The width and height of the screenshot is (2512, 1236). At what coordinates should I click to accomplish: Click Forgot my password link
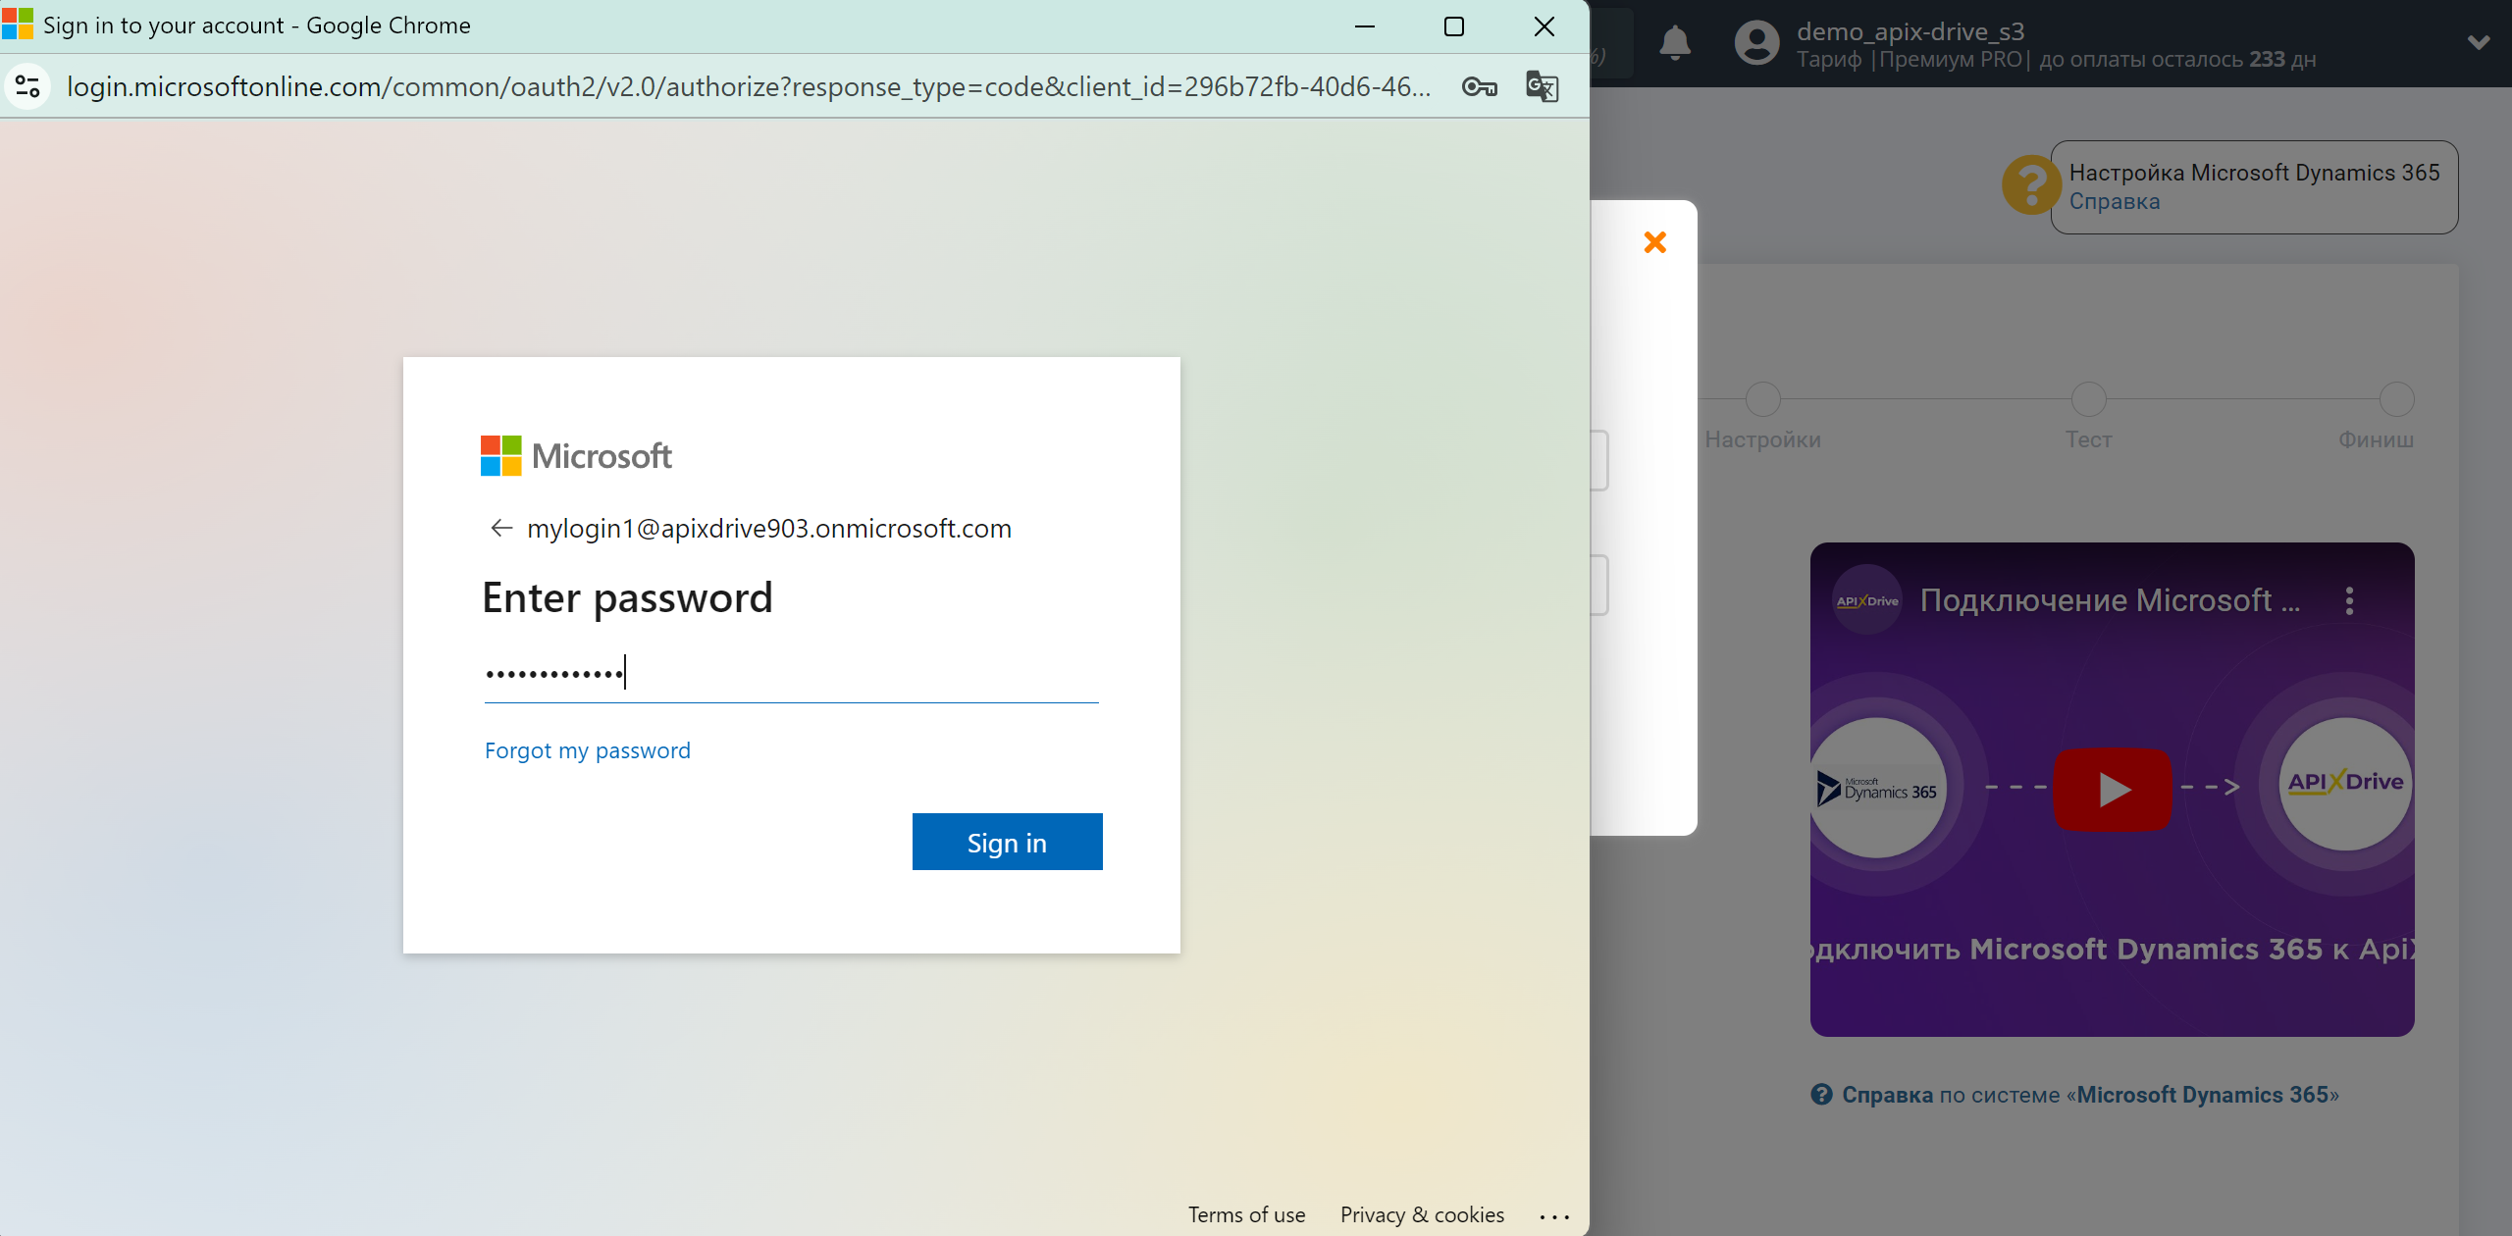(587, 747)
